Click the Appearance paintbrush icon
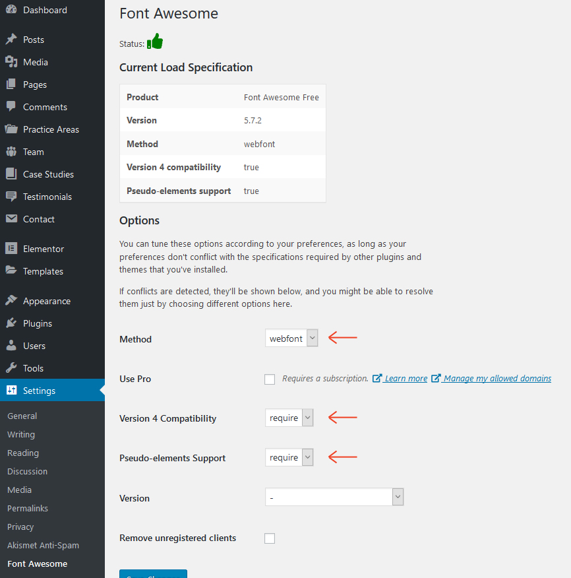 pos(11,301)
